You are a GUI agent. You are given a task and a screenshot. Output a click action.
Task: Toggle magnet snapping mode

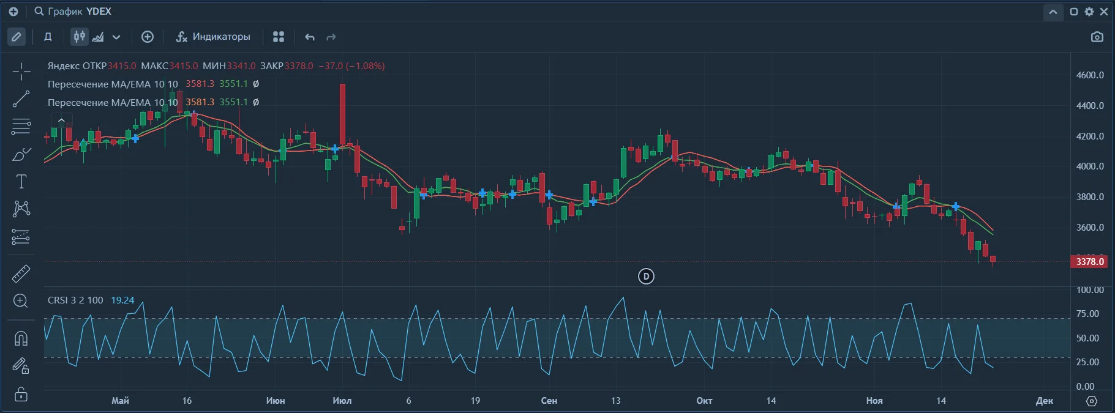pos(21,338)
